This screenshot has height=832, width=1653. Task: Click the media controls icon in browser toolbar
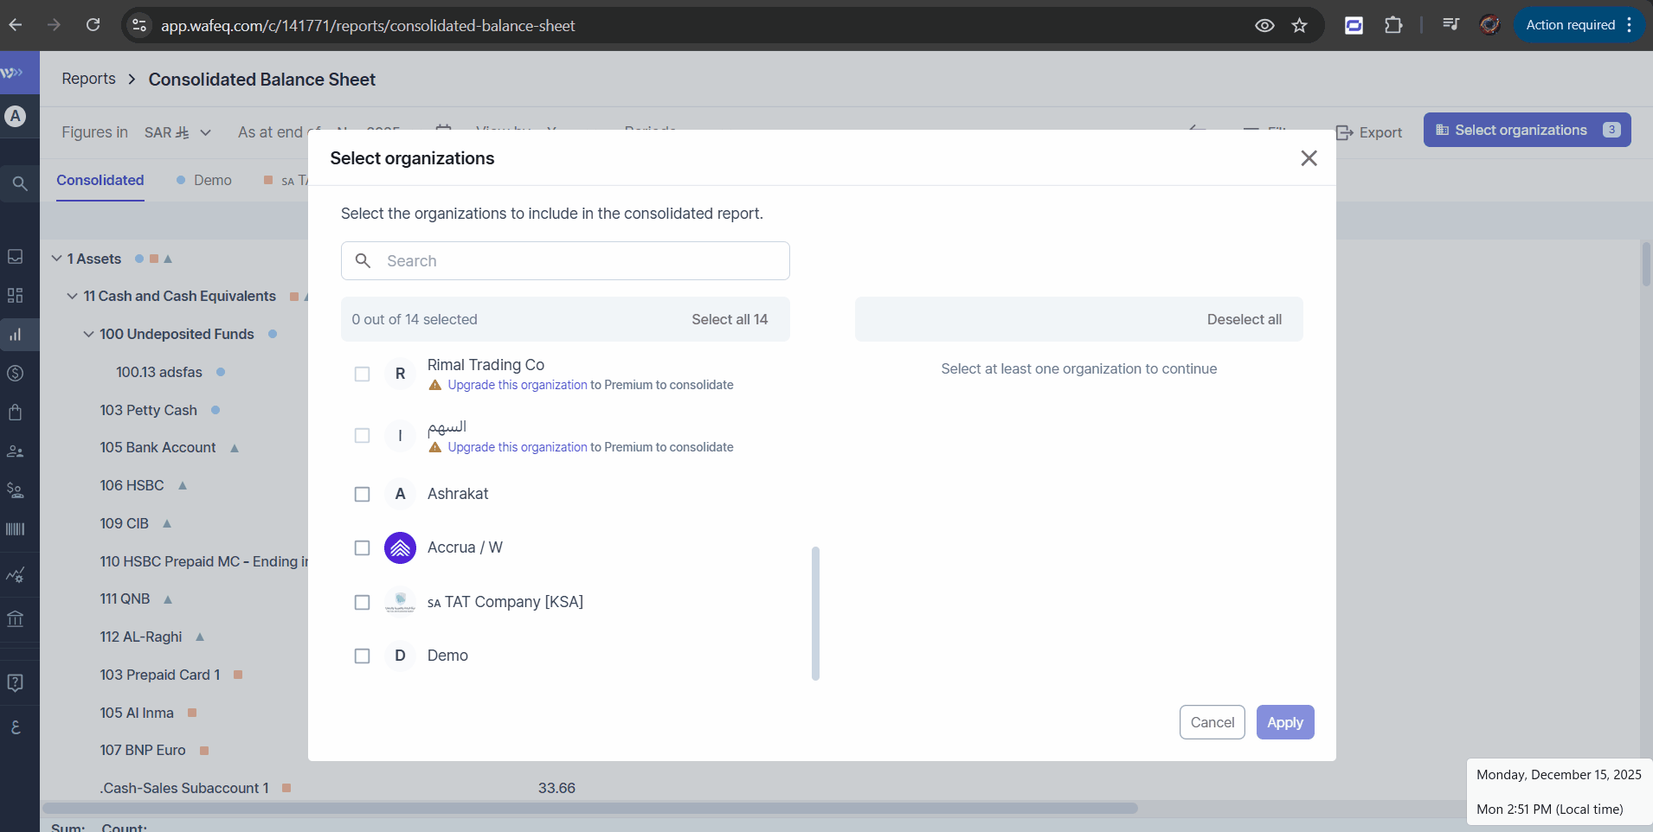click(1450, 25)
